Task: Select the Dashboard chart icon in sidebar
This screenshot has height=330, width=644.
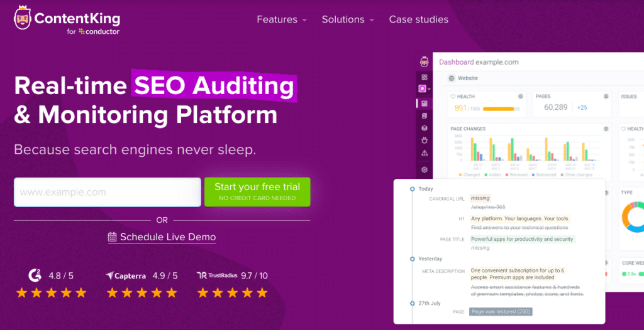Action: (x=425, y=104)
